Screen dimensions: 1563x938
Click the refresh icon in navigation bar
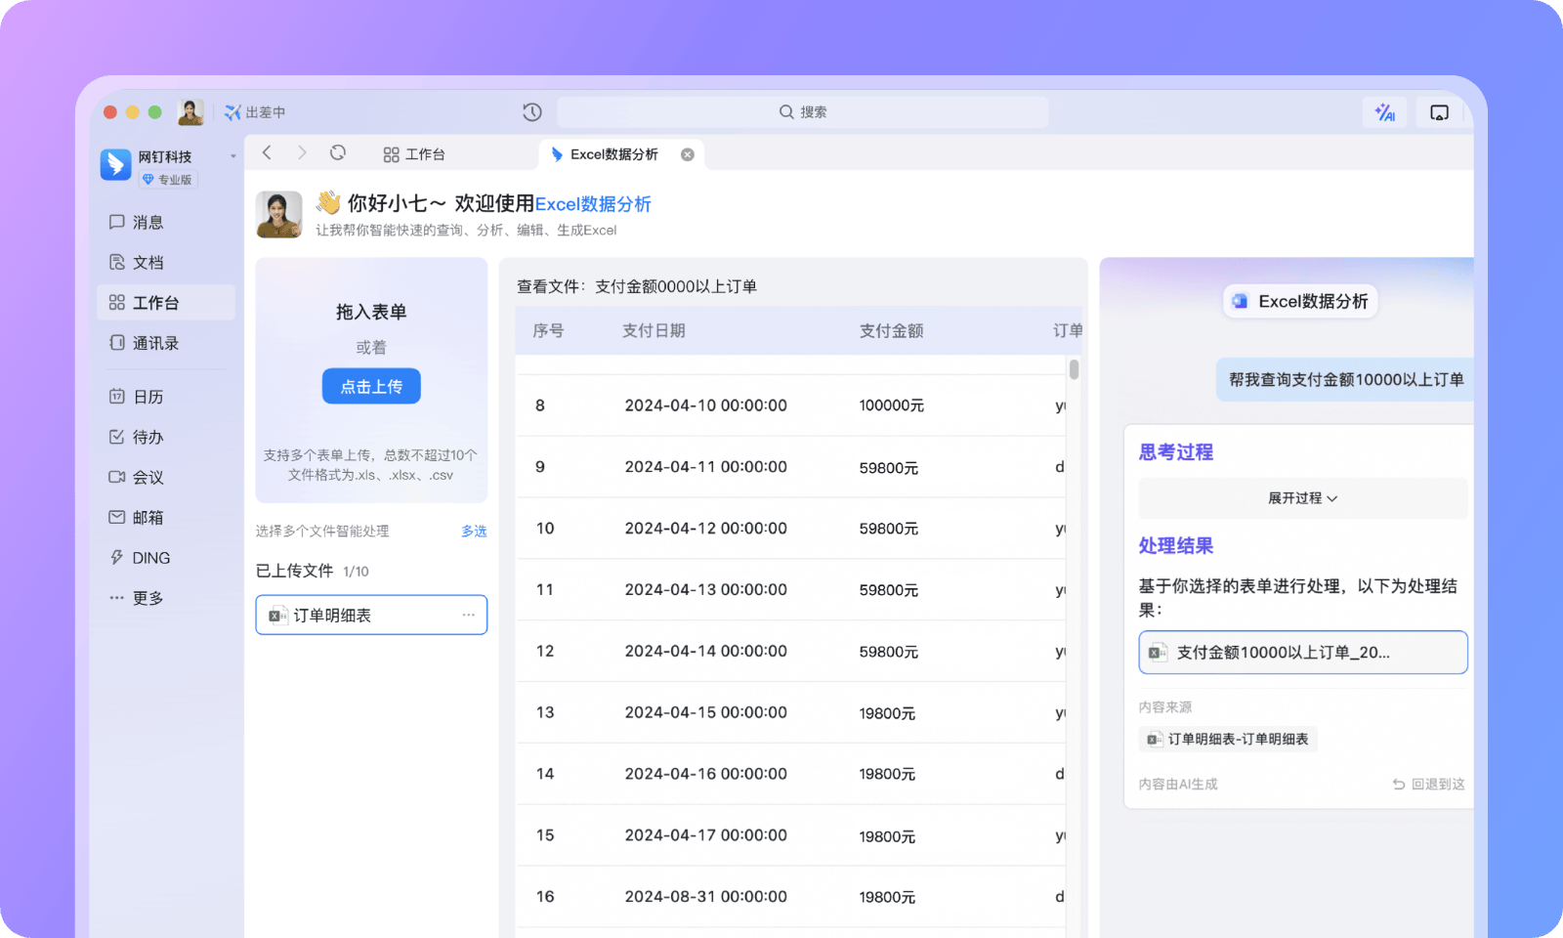[x=338, y=153]
